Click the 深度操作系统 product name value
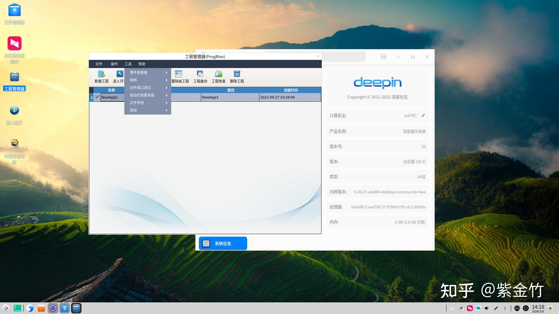This screenshot has height=314, width=559. click(414, 131)
